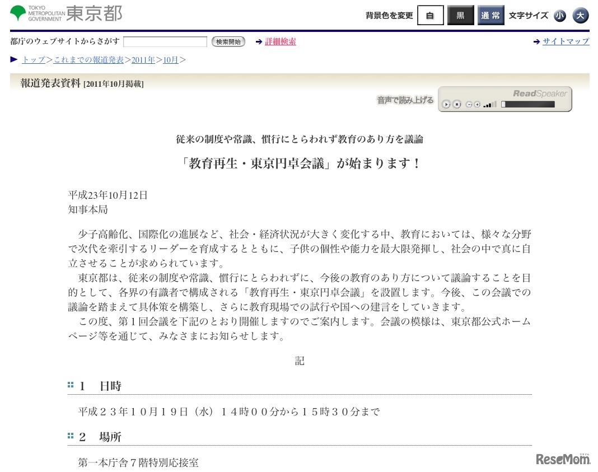The width and height of the screenshot is (598, 472).
Task: Click the ReadSpeaker brand text
Action: pyautogui.click(x=540, y=94)
